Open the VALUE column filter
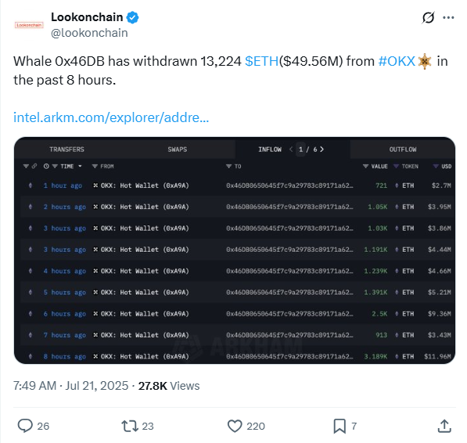The width and height of the screenshot is (467, 443). tap(365, 166)
